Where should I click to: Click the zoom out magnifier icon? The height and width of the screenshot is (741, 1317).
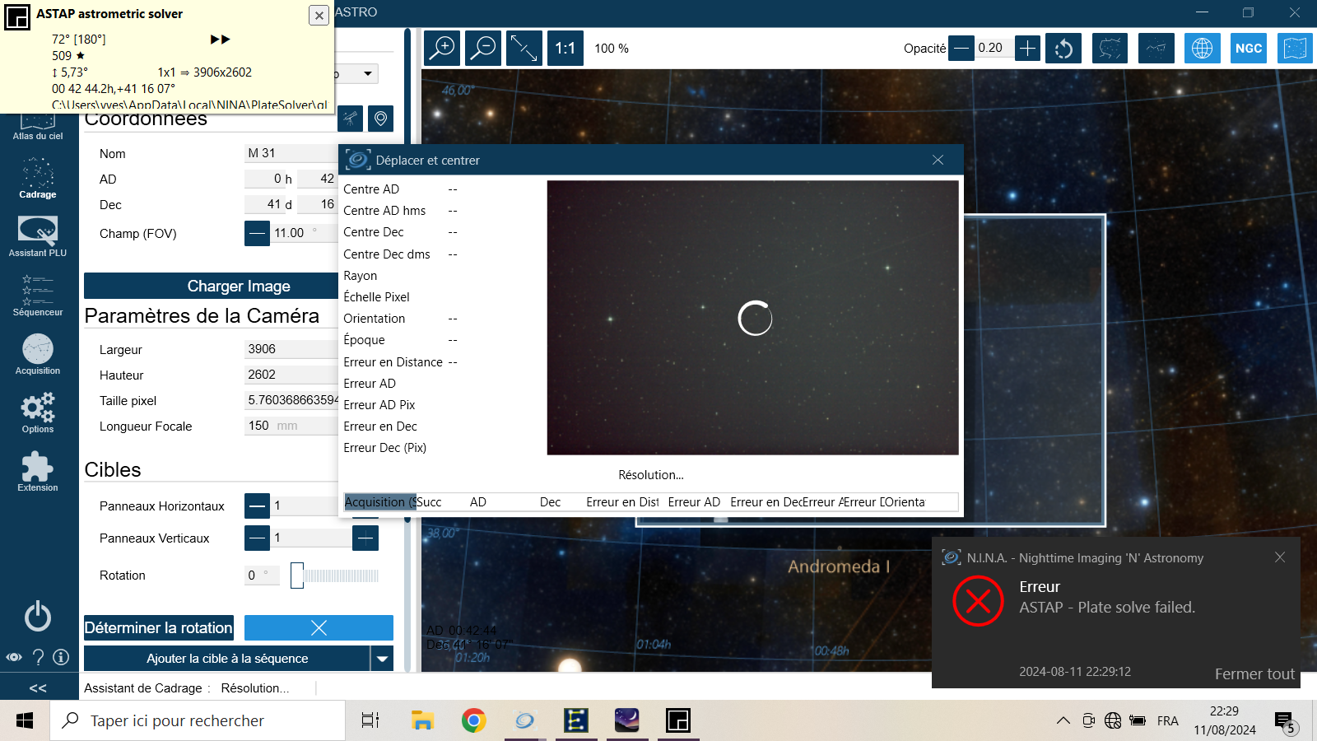[483, 48]
